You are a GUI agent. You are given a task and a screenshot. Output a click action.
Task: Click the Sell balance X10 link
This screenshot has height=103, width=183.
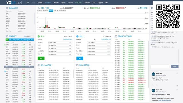click(106, 39)
